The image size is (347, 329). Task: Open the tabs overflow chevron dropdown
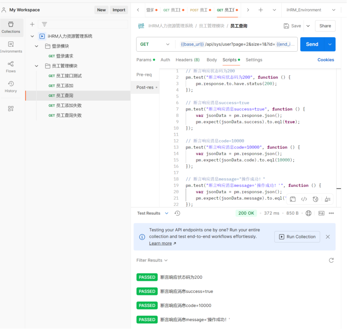274,10
